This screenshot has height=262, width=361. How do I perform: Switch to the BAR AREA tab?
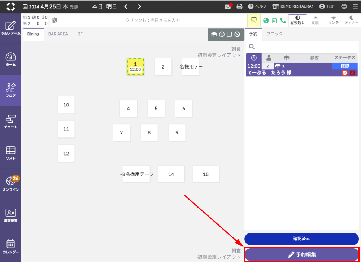58,34
